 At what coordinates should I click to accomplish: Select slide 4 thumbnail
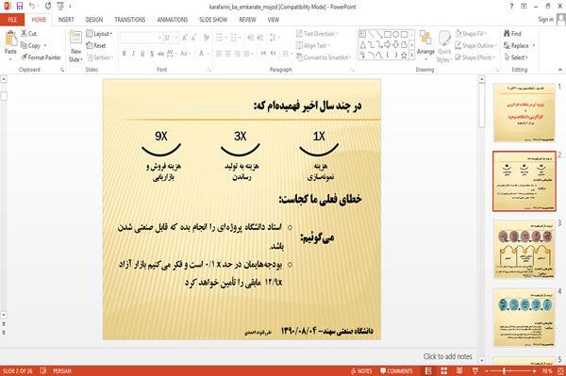coord(524,318)
